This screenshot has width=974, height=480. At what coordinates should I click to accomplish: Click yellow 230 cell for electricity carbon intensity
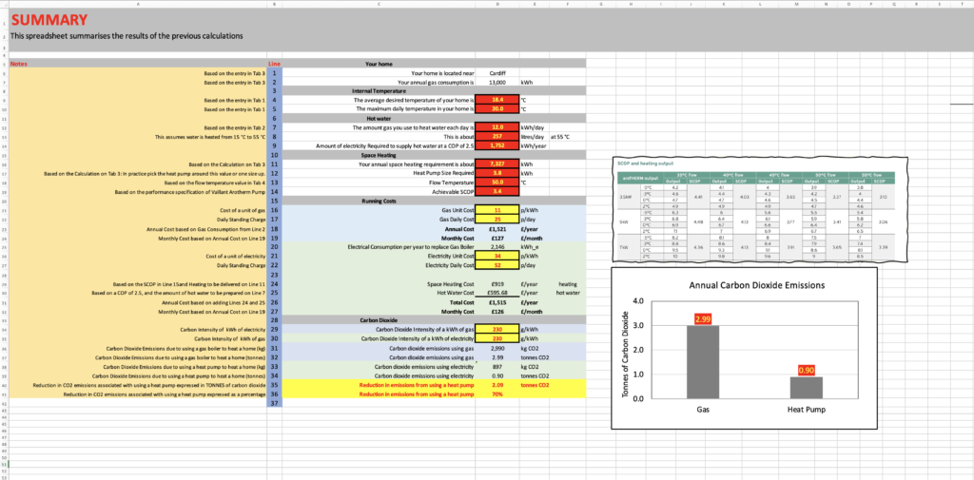[x=497, y=338]
